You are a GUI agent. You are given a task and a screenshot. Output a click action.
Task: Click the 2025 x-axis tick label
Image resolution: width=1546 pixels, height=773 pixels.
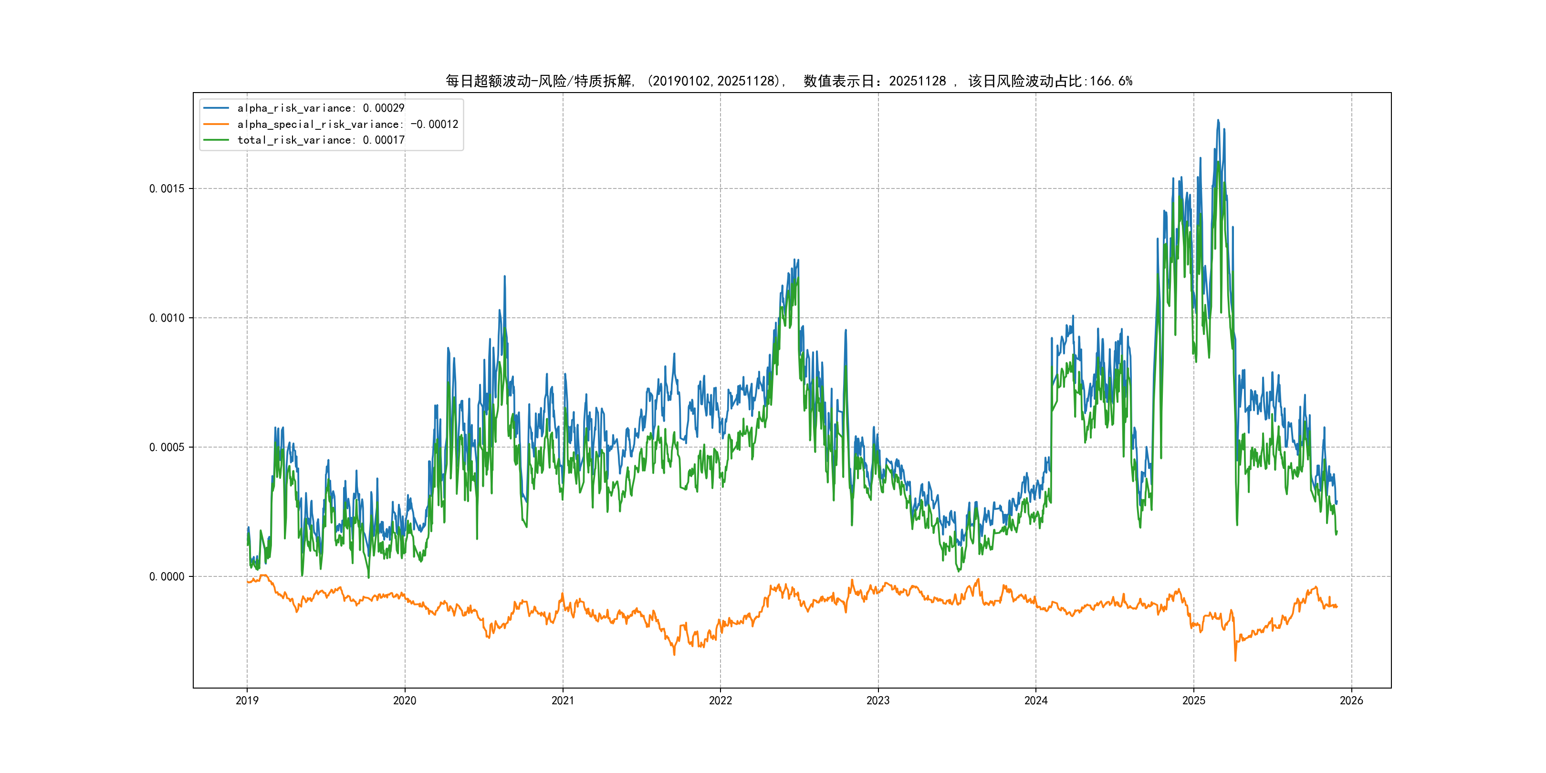[1194, 700]
